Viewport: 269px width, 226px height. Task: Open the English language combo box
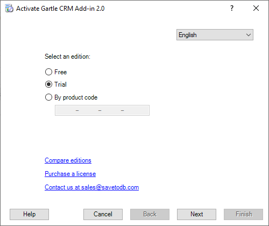[x=215, y=35]
